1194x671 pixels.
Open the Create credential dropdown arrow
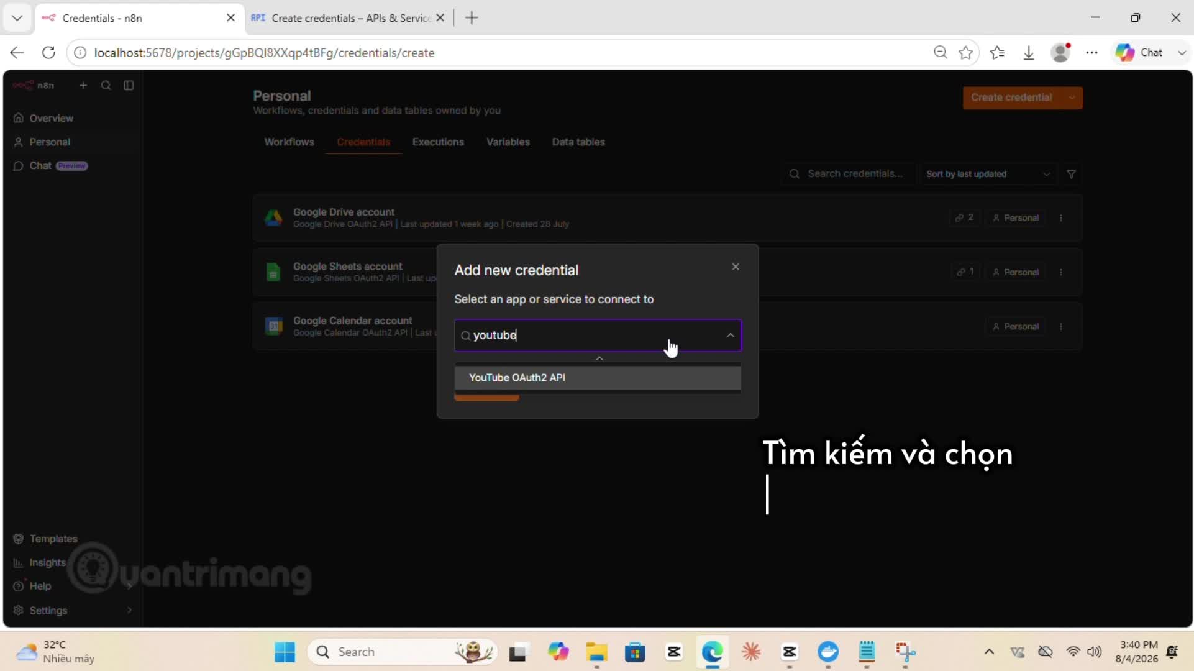pos(1072,98)
